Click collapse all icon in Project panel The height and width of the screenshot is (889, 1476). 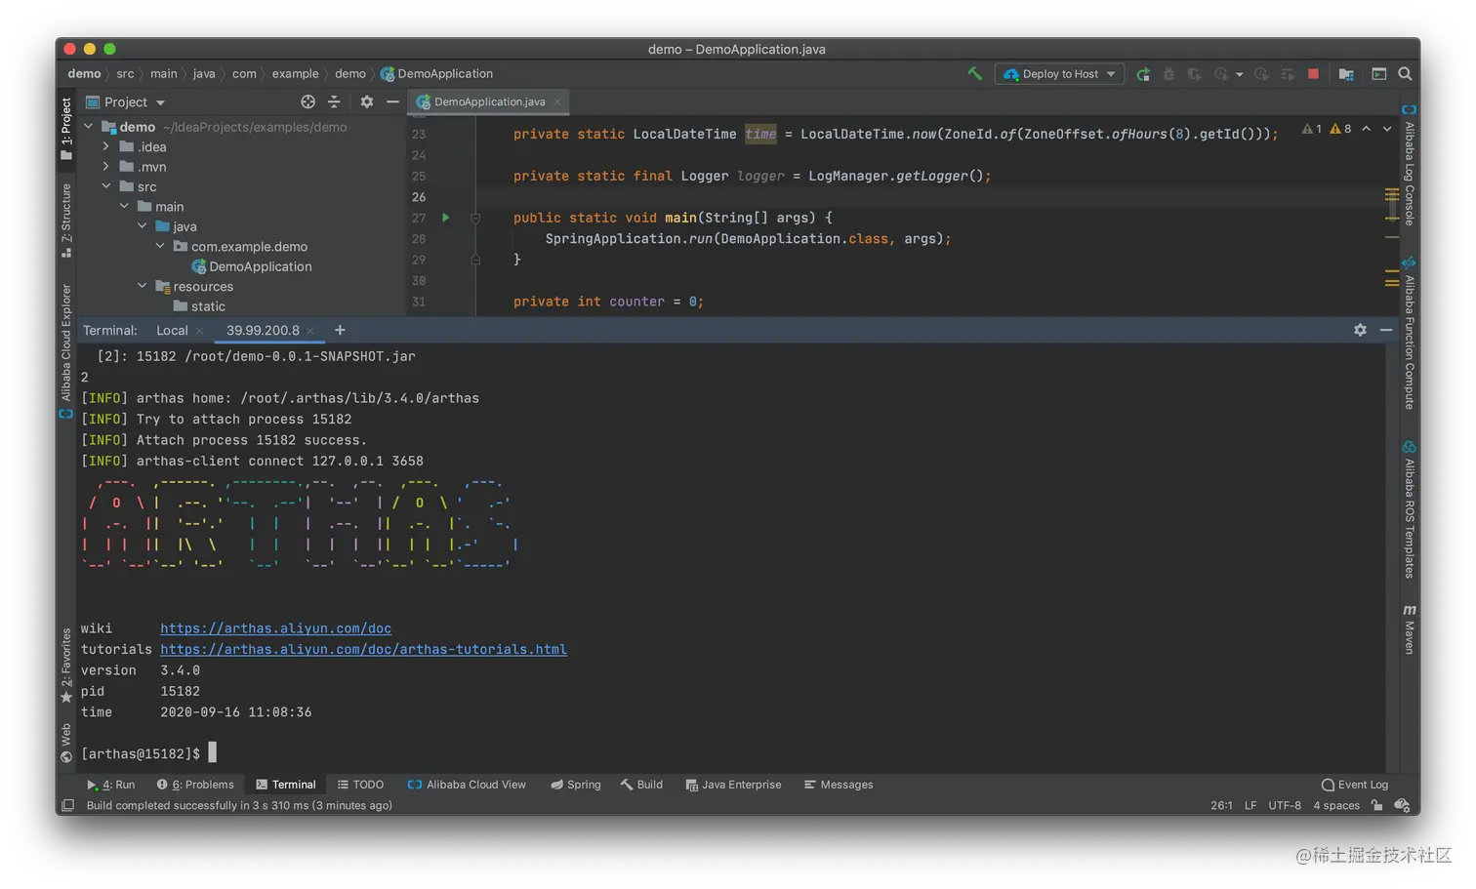coord(334,101)
